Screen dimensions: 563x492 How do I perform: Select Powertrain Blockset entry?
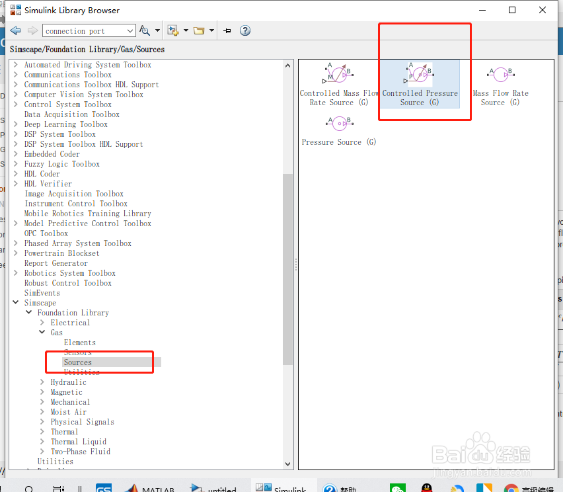point(61,253)
